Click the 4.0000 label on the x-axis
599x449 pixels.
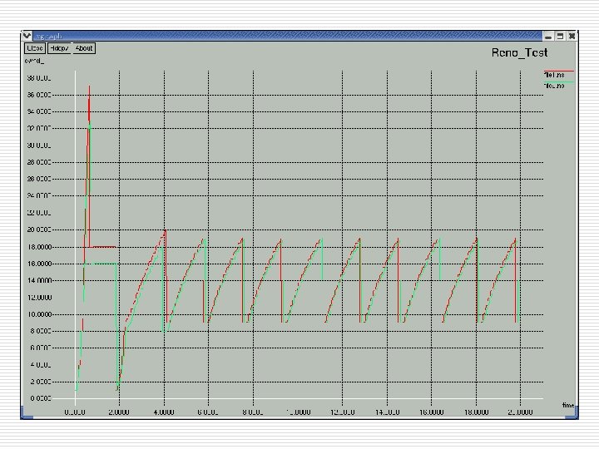[164, 412]
